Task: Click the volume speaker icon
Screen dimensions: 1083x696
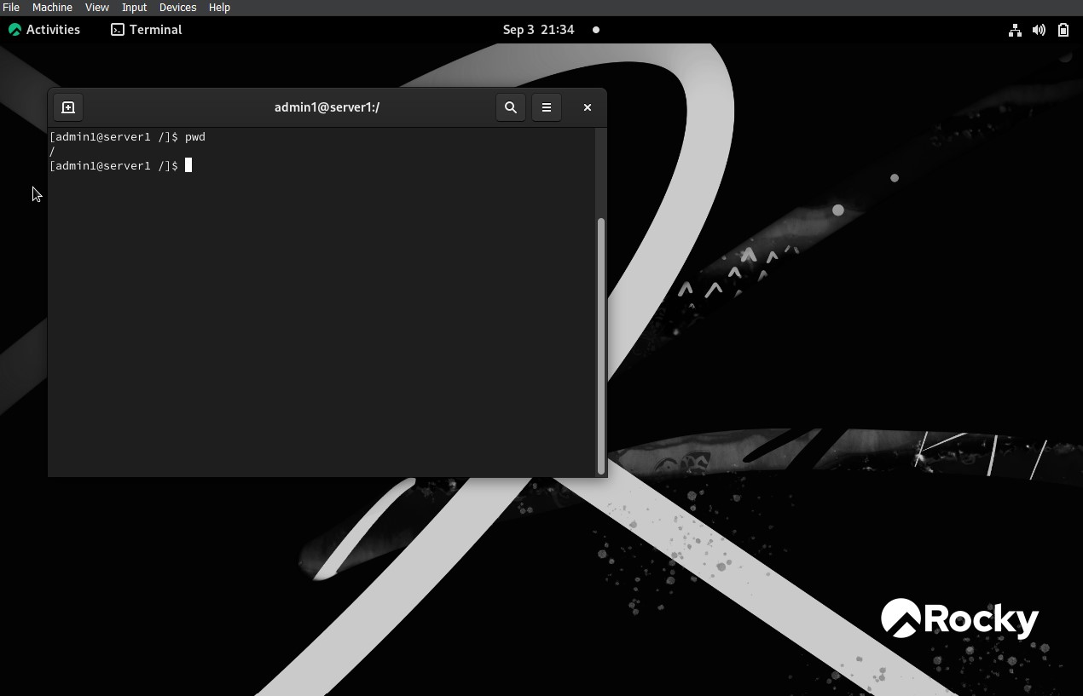Action: (x=1039, y=30)
